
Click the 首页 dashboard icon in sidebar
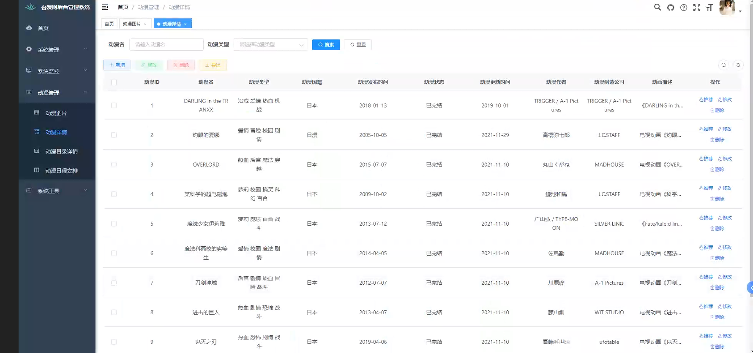(29, 28)
